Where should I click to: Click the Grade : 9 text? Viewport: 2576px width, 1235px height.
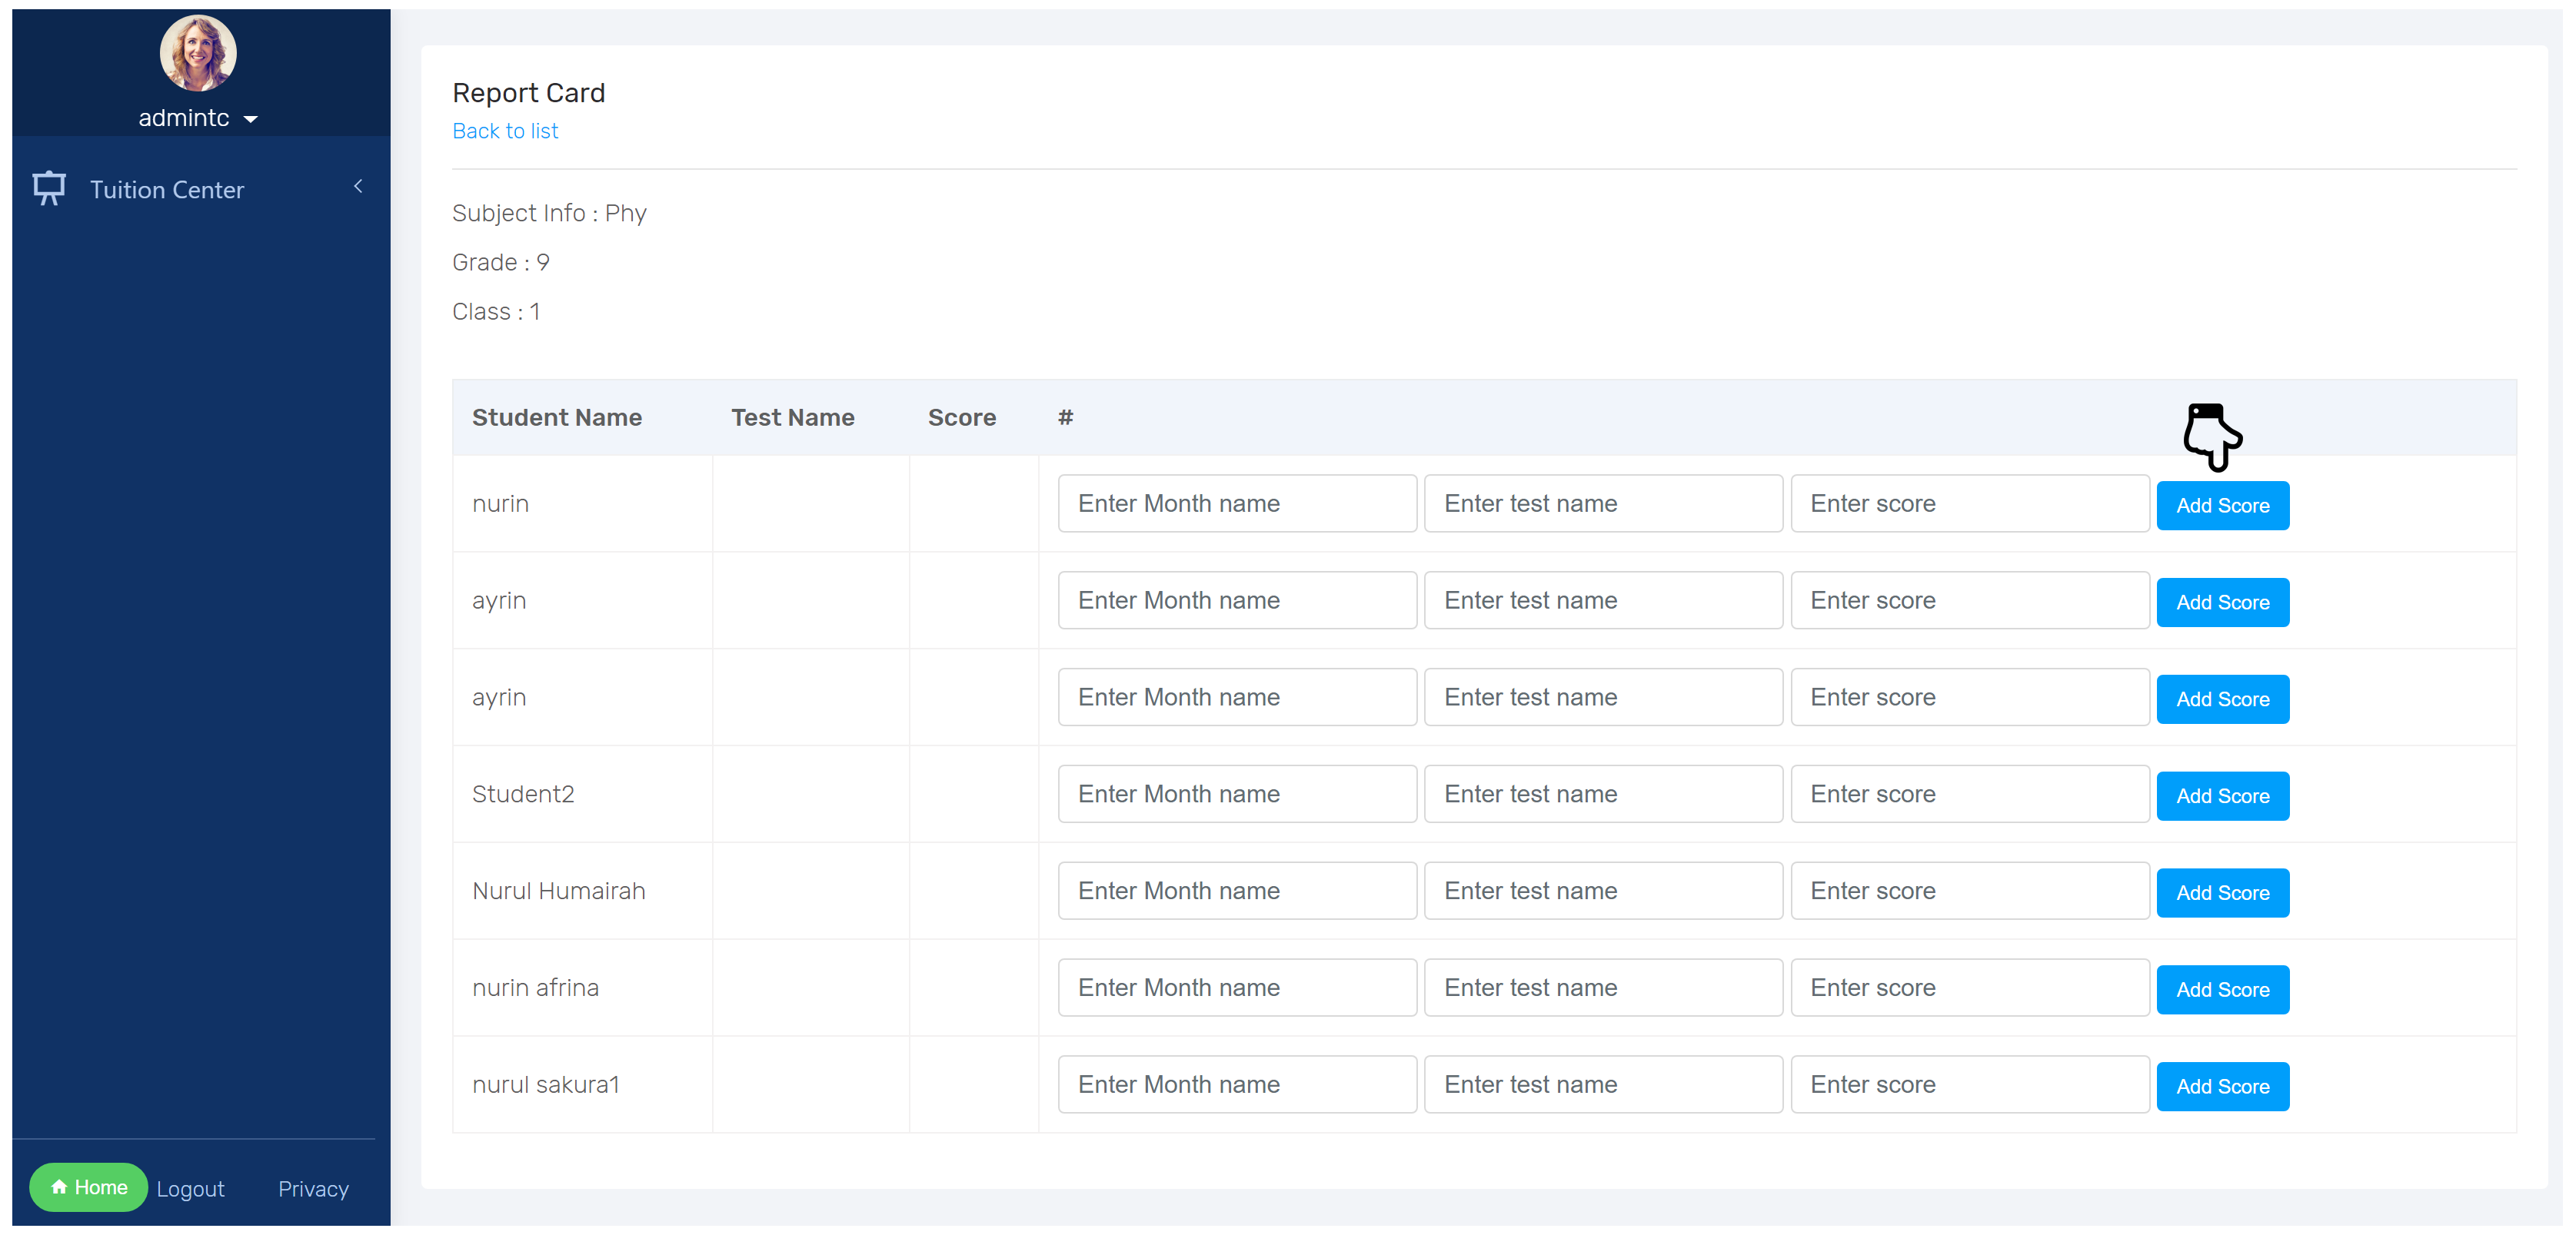click(500, 263)
